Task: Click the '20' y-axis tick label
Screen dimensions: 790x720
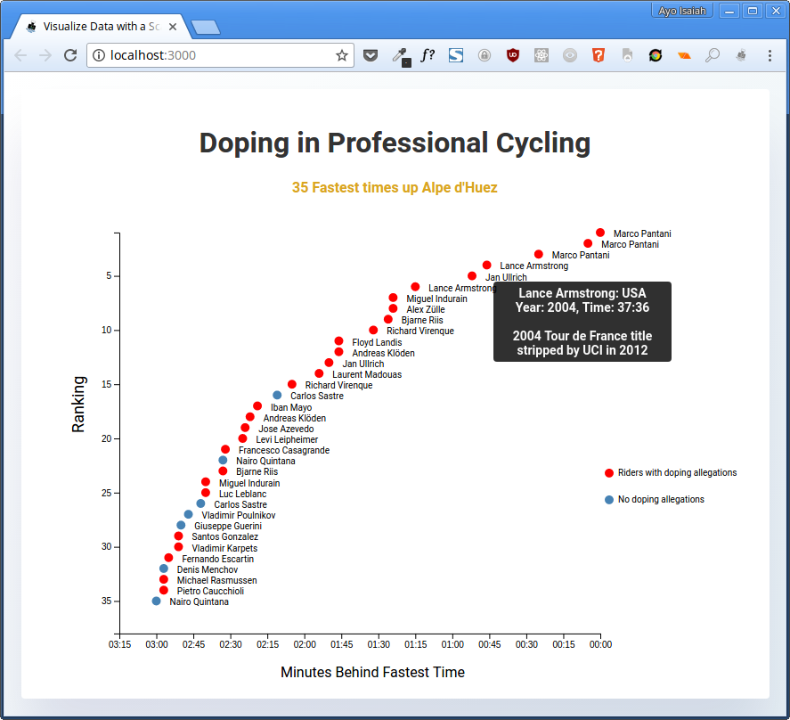Action: (x=106, y=438)
